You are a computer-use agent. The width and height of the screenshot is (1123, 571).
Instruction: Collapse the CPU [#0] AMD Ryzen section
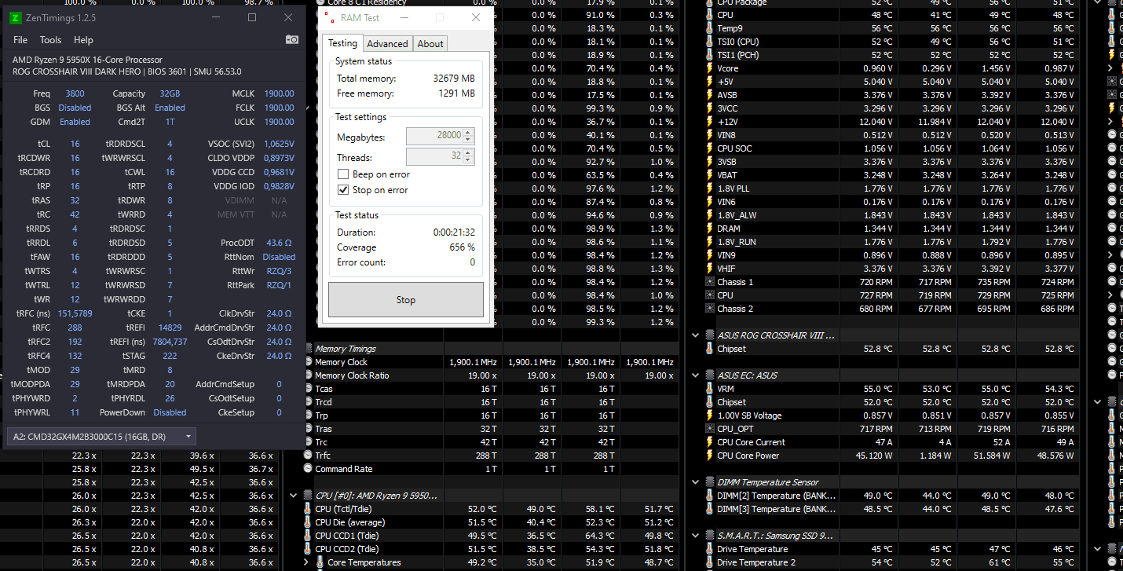(294, 496)
